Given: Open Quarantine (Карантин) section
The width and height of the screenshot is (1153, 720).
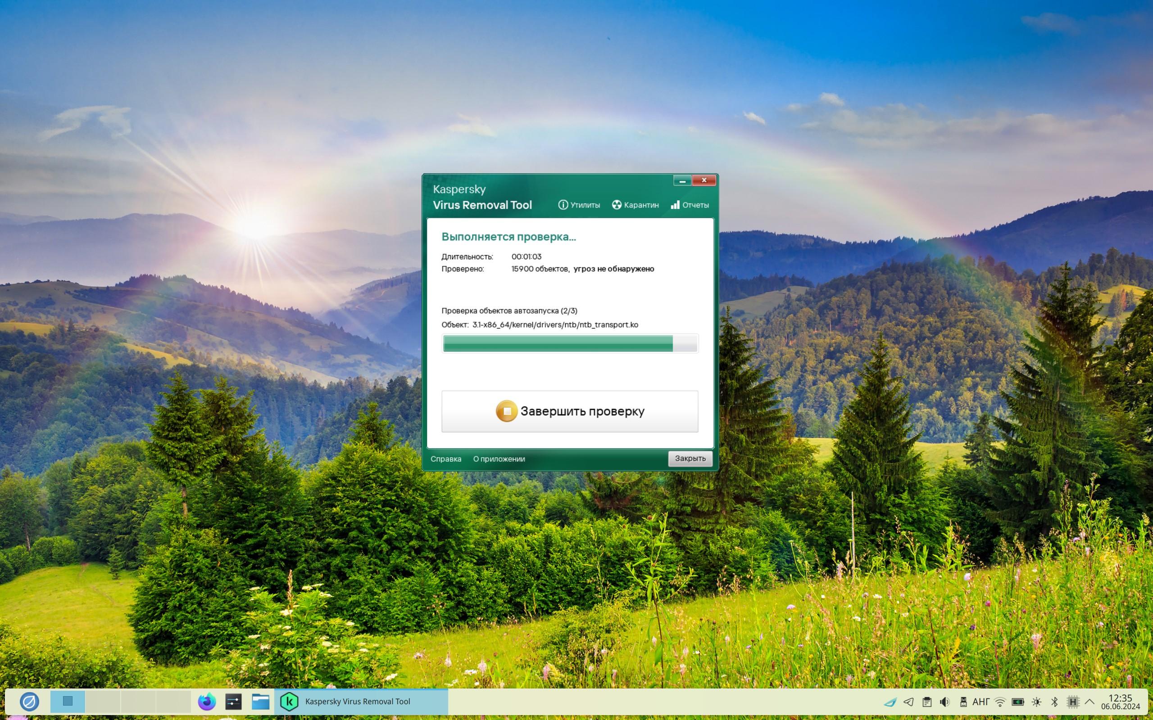Looking at the screenshot, I should coord(635,205).
